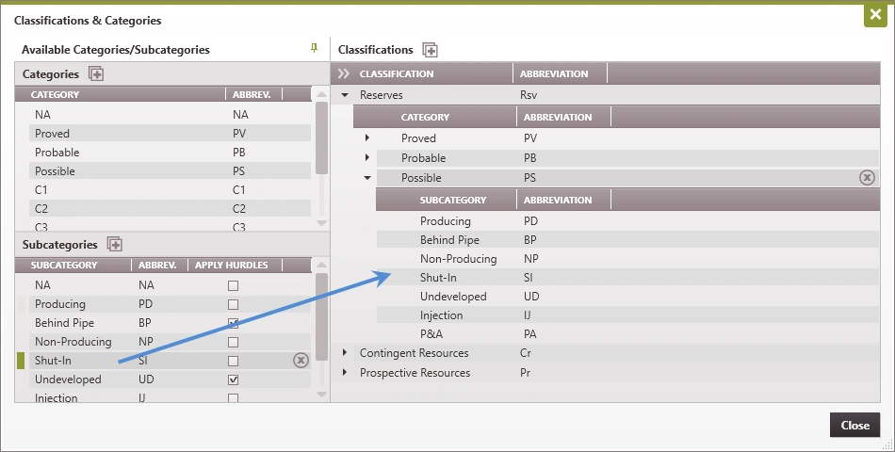Select the Probable row in Categories list
The height and width of the screenshot is (452, 895).
[57, 153]
